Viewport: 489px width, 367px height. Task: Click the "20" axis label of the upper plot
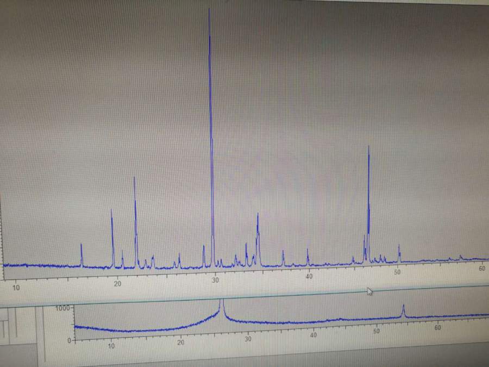pos(117,284)
